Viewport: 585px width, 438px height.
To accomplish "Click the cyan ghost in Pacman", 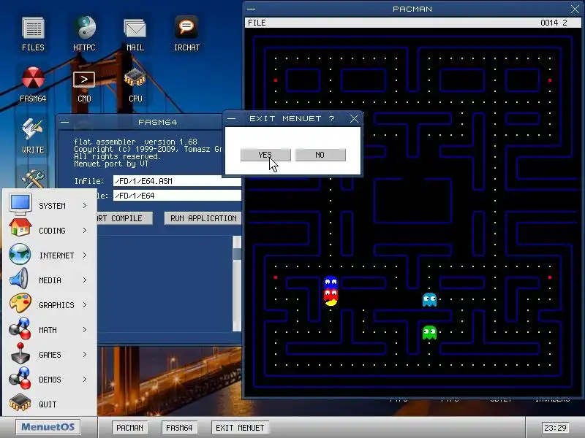I will pos(429,299).
